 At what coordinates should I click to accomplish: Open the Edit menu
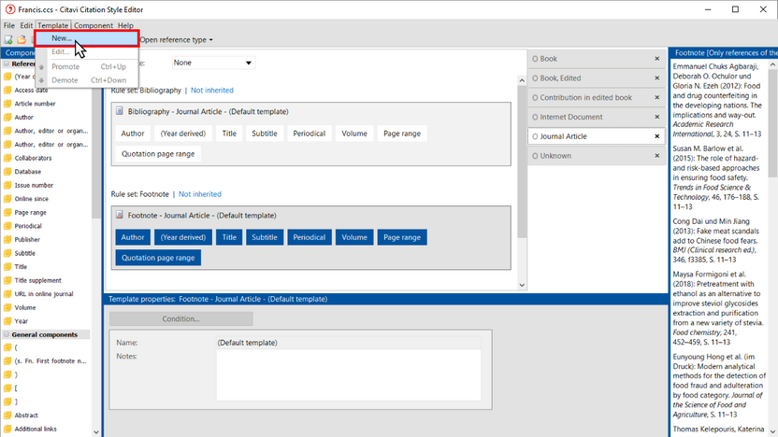(26, 25)
